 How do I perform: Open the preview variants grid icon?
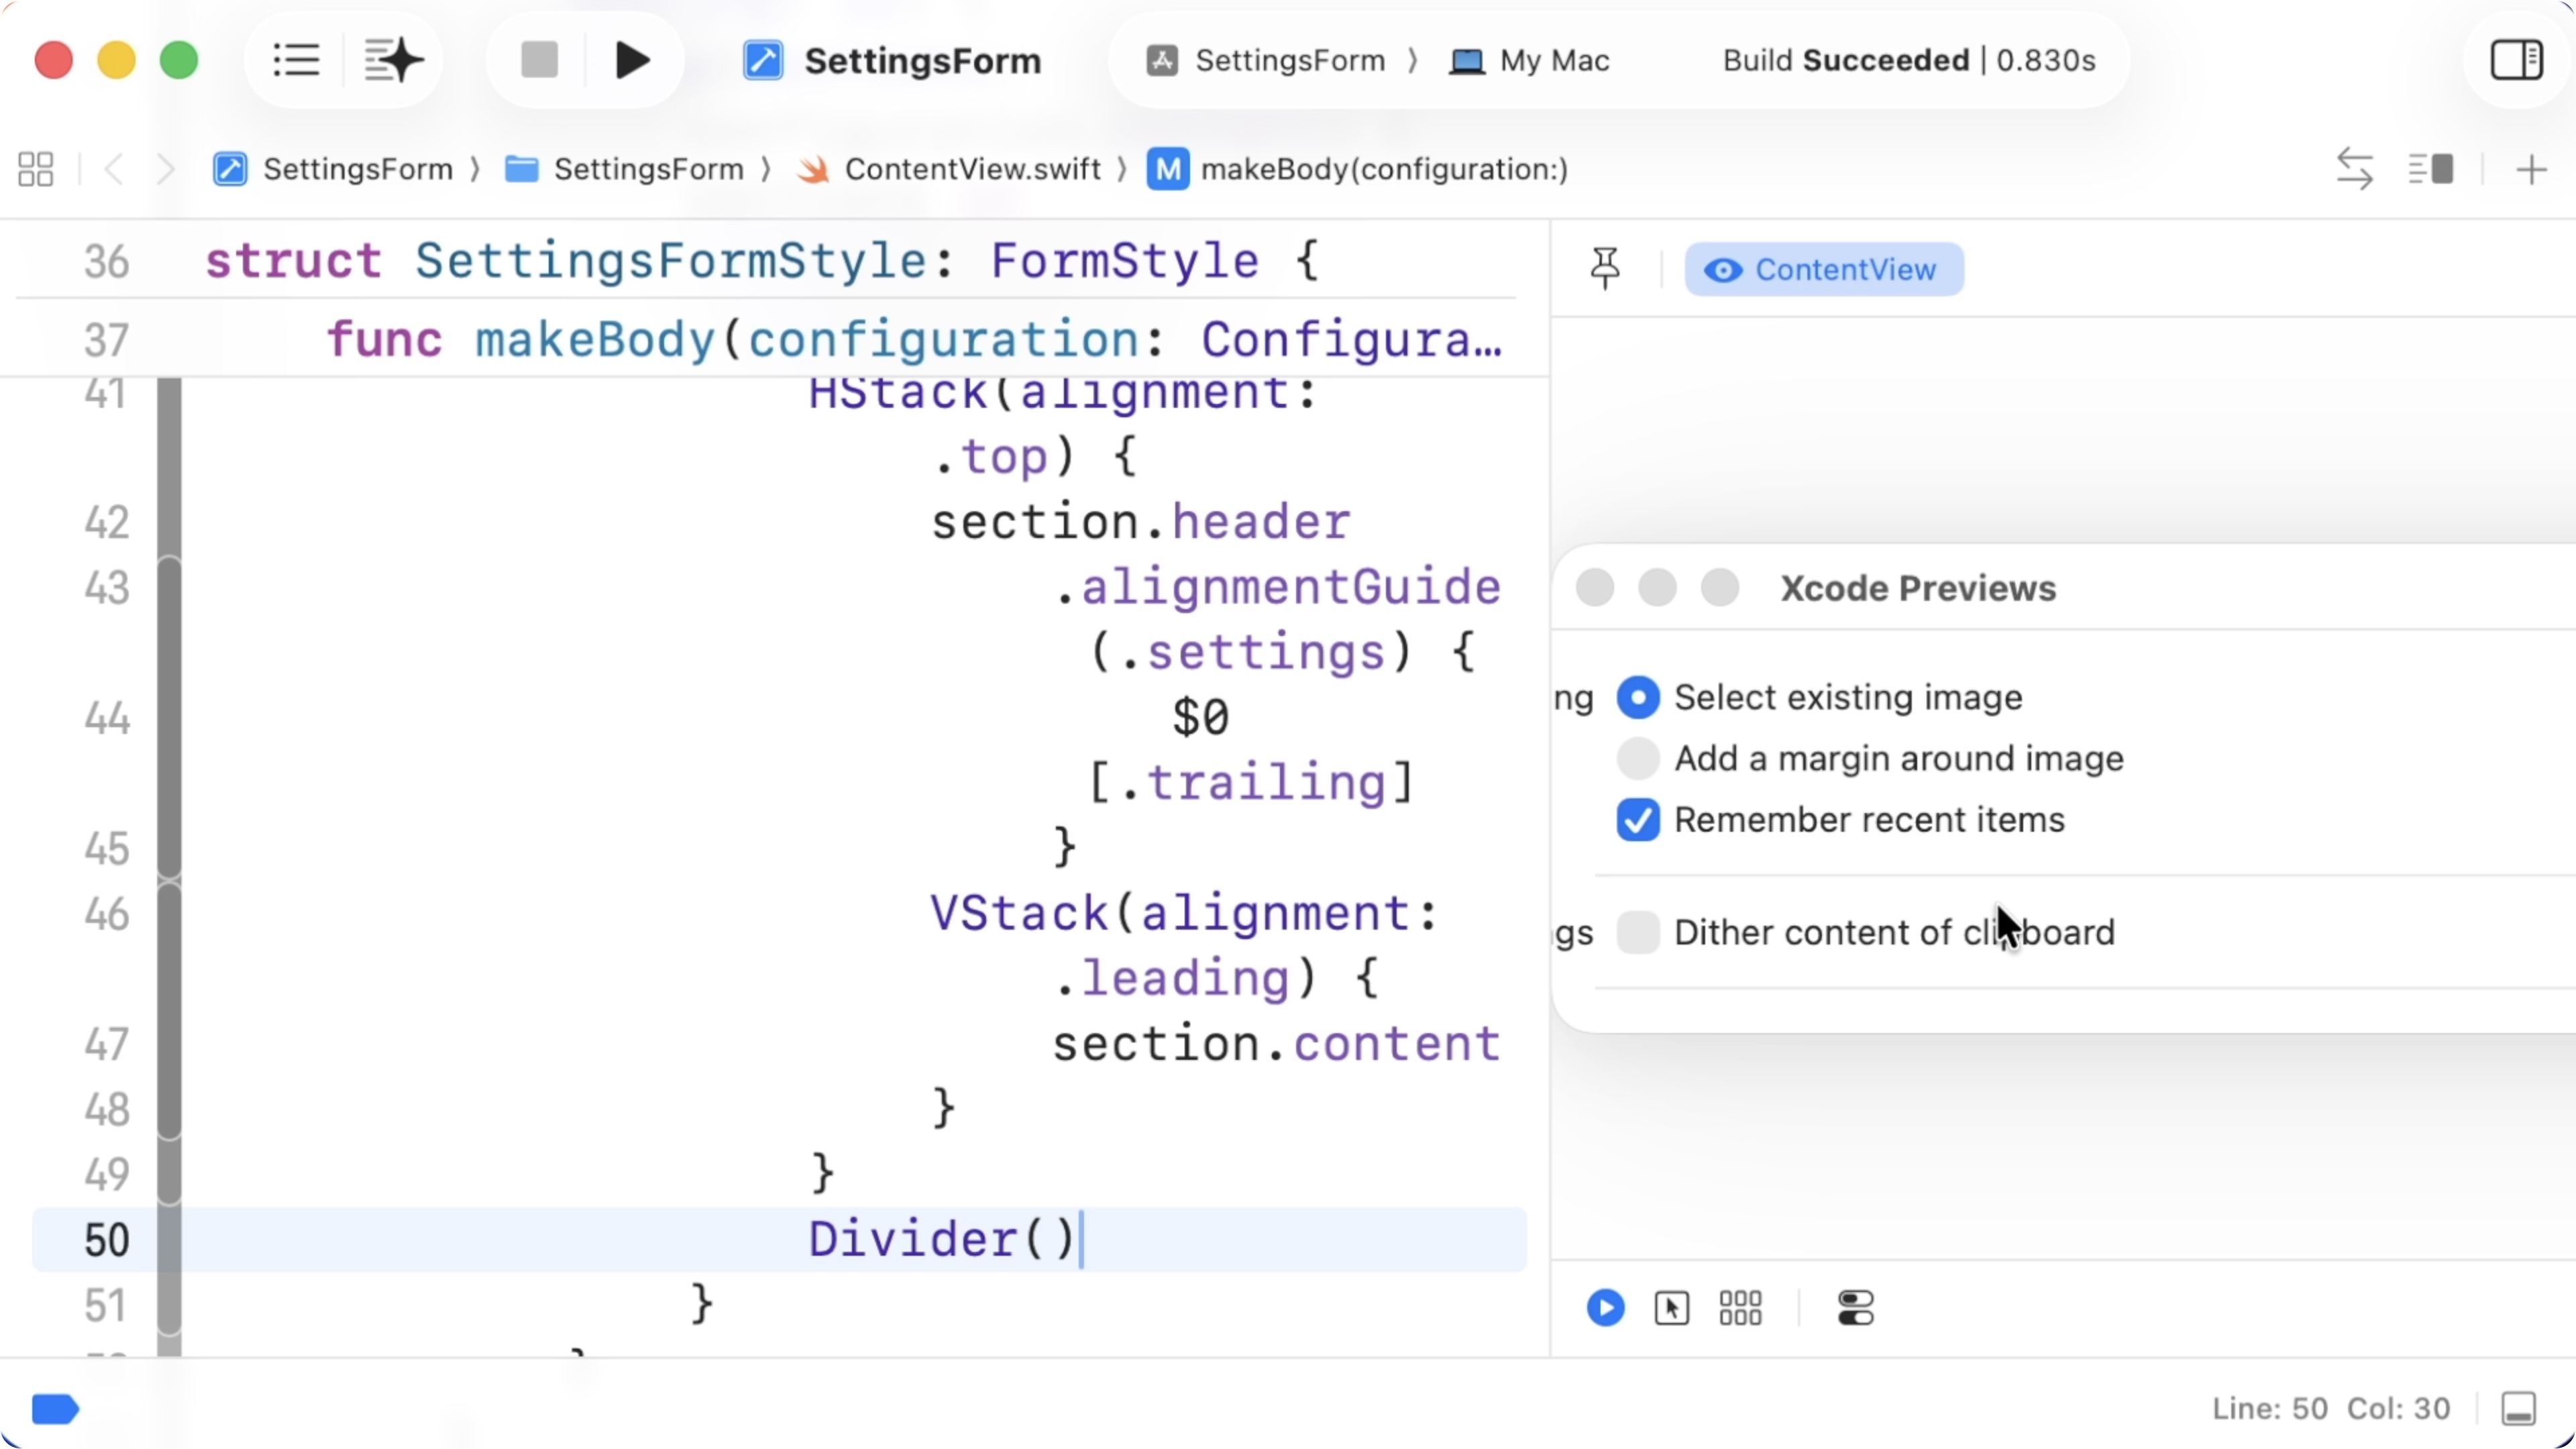[1740, 1308]
